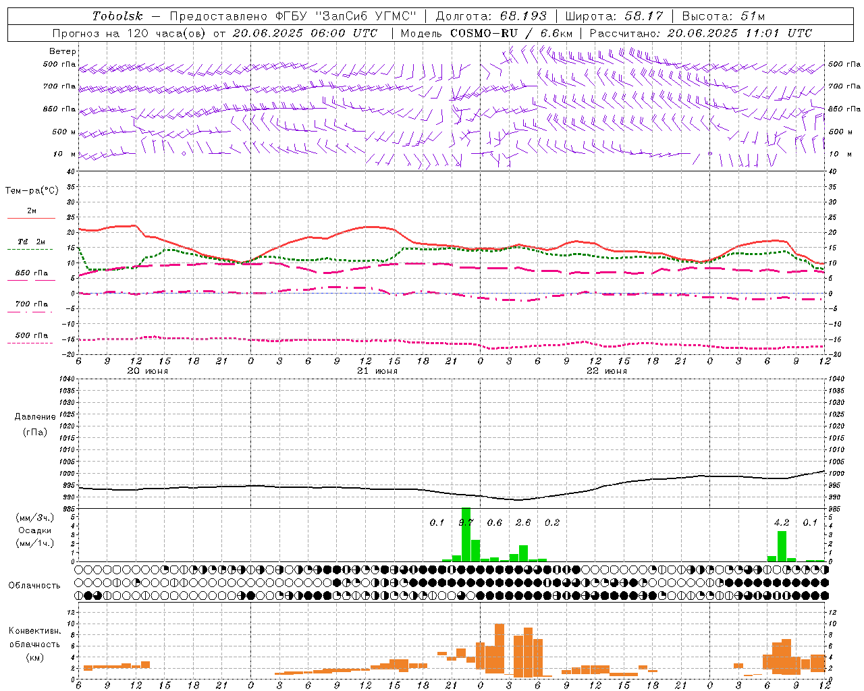Click the "700 гПа" temperature legend entry
The image size is (864, 691).
tap(32, 304)
